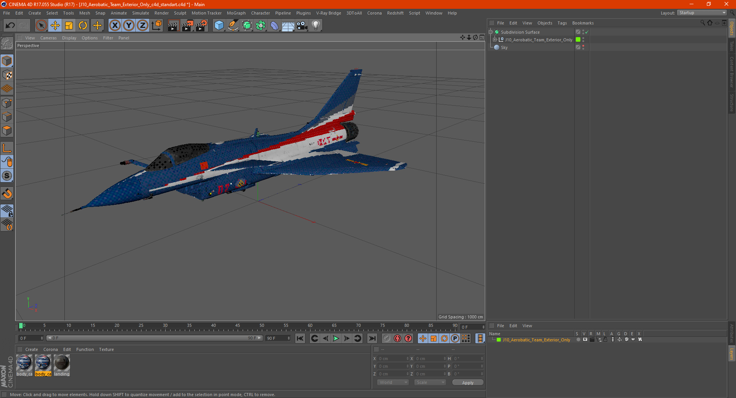The image size is (736, 398).
Task: Open Edit Render Settings icon
Action: [202, 26]
